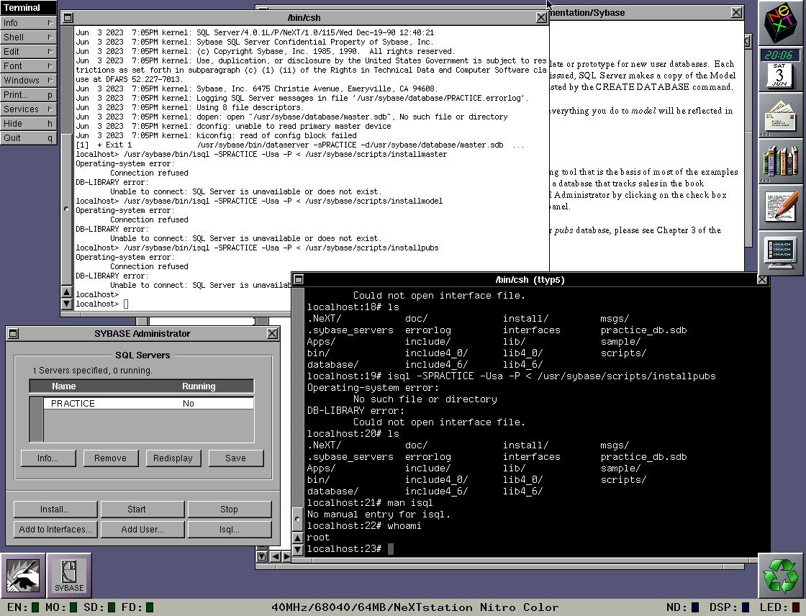Expand the Font submenu
Image resolution: width=806 pixels, height=616 pixels.
click(29, 65)
